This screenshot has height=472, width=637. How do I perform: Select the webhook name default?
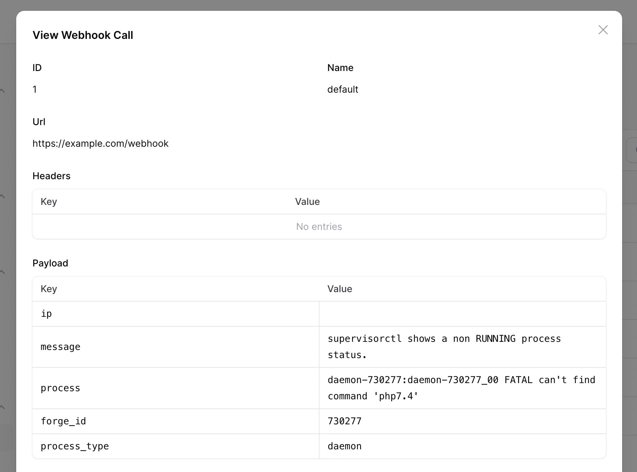[343, 89]
